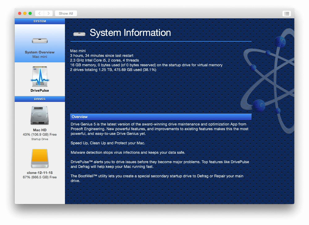Click the 'Startup Drive' caption
Image resolution: width=309 pixels, height=225 pixels.
(40, 139)
